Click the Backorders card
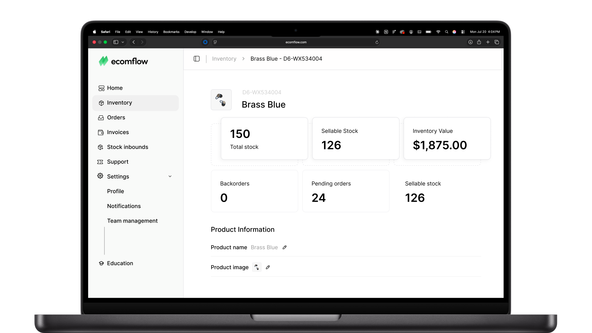The image size is (592, 333). 255,191
